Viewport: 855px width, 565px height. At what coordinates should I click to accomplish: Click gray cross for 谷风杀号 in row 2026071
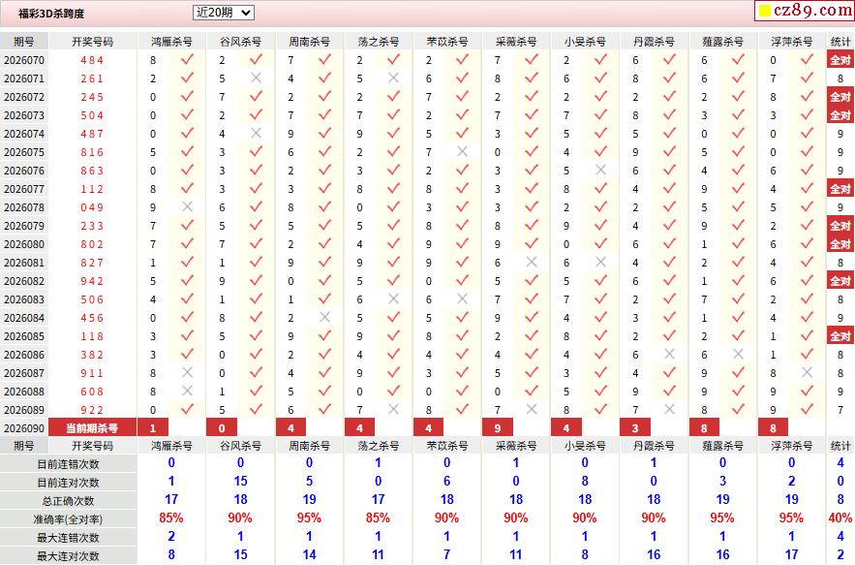tap(256, 78)
